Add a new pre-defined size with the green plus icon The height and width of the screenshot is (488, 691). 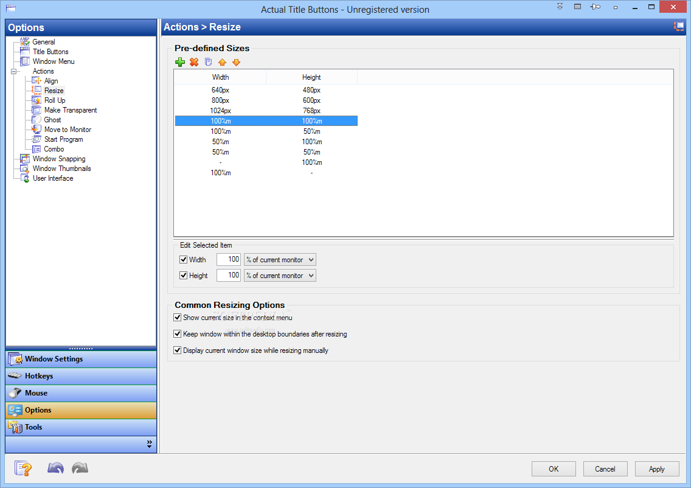click(180, 62)
